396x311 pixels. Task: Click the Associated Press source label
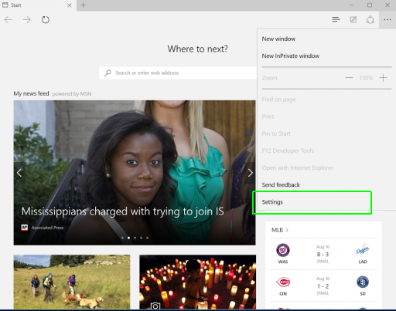click(x=47, y=228)
